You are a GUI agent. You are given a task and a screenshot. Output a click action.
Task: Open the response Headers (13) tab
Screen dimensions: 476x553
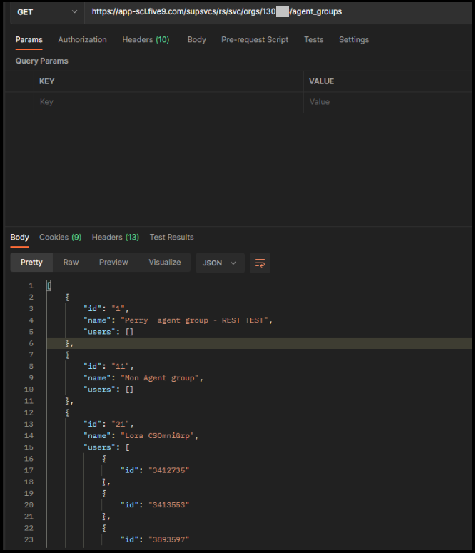pyautogui.click(x=116, y=237)
